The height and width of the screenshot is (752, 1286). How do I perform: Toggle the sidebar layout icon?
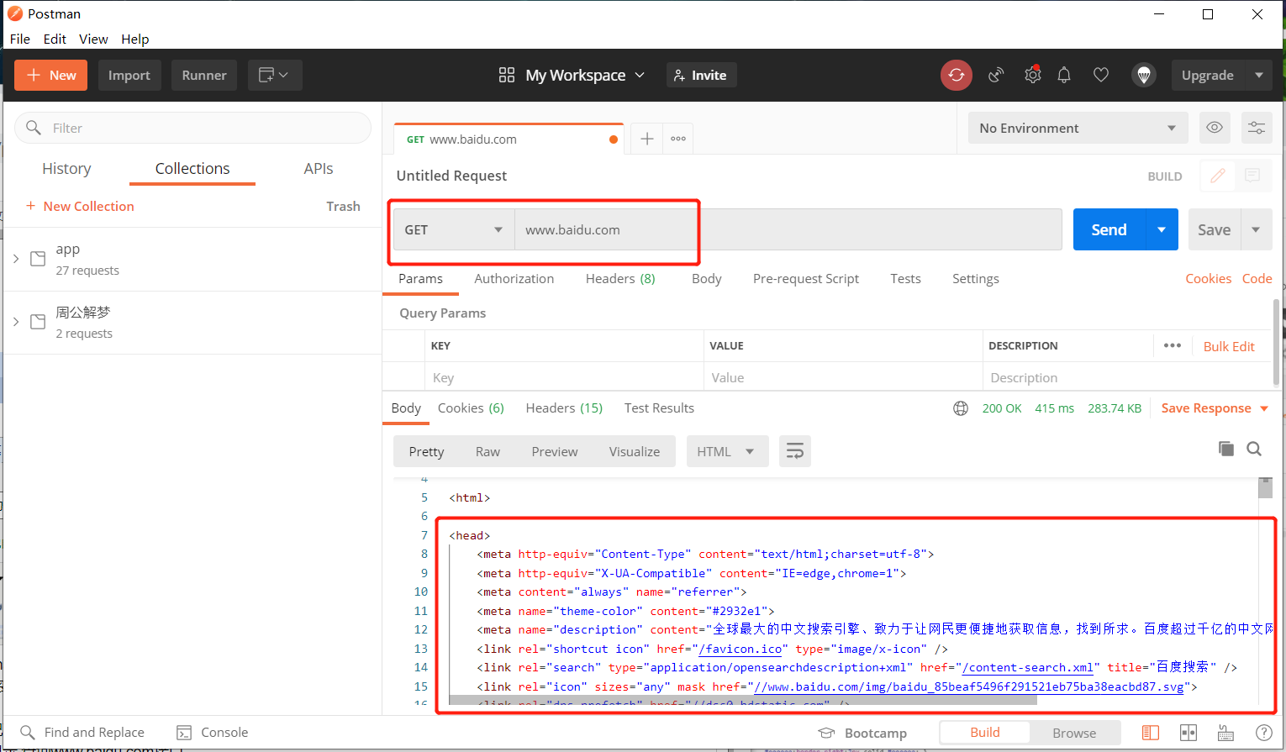click(x=1151, y=733)
